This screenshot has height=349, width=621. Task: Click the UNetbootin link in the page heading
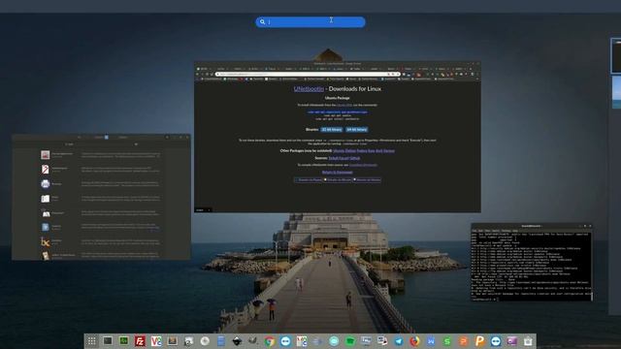[x=309, y=88]
